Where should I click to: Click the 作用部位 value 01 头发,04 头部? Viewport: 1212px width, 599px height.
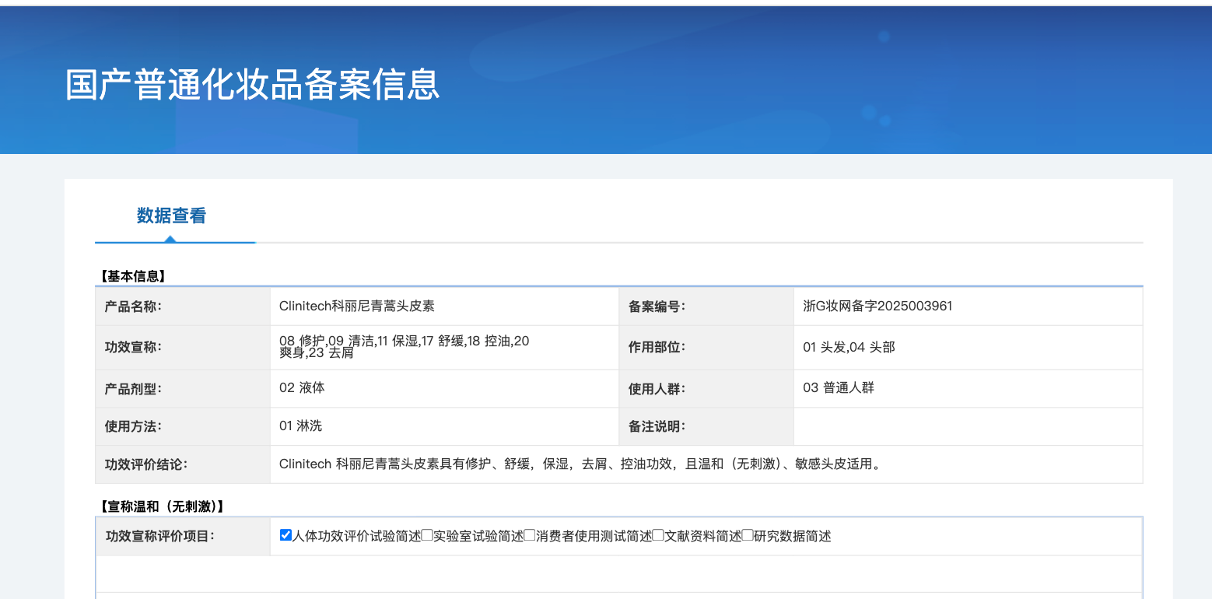coord(849,347)
